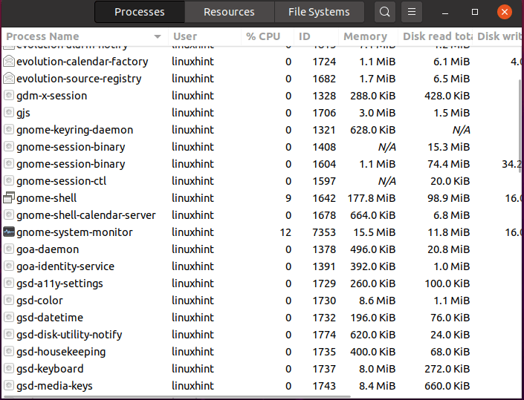Click the horizontal scrollbar at bottom

click(x=177, y=397)
